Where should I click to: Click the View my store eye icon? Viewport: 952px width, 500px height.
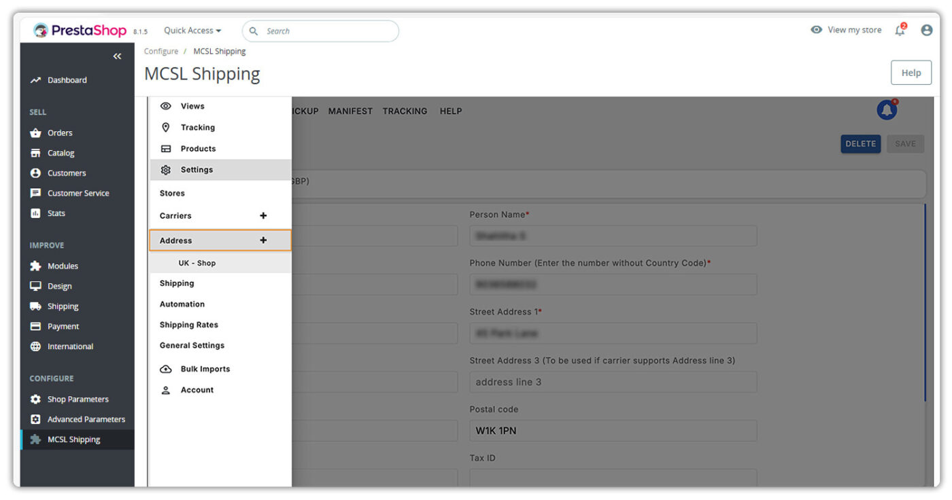tap(817, 30)
